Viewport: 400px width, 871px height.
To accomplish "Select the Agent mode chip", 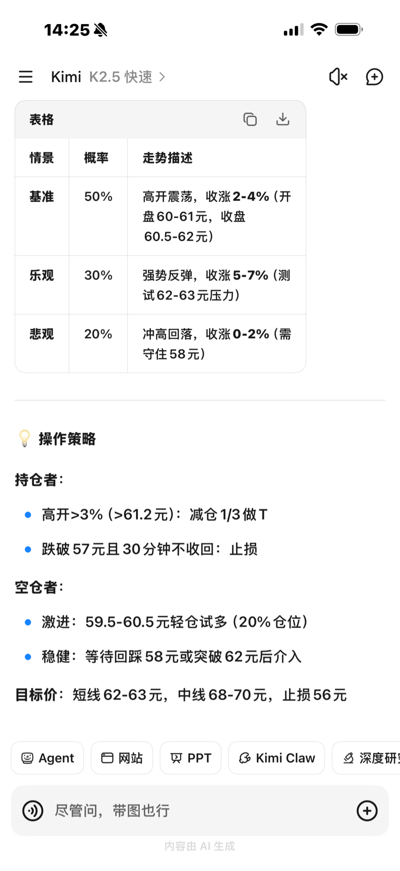I will (x=47, y=758).
